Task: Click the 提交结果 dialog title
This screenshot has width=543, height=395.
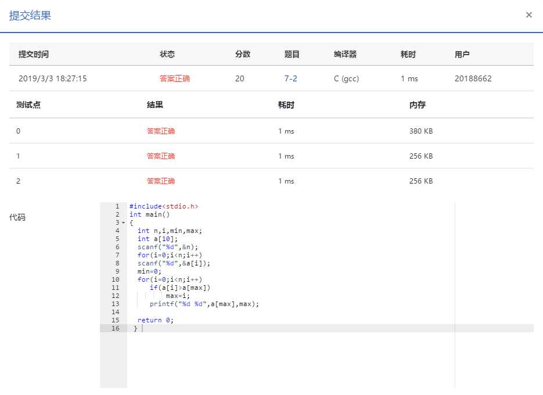Action: tap(30, 16)
